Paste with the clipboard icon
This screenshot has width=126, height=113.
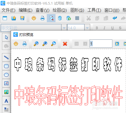coord(106,18)
